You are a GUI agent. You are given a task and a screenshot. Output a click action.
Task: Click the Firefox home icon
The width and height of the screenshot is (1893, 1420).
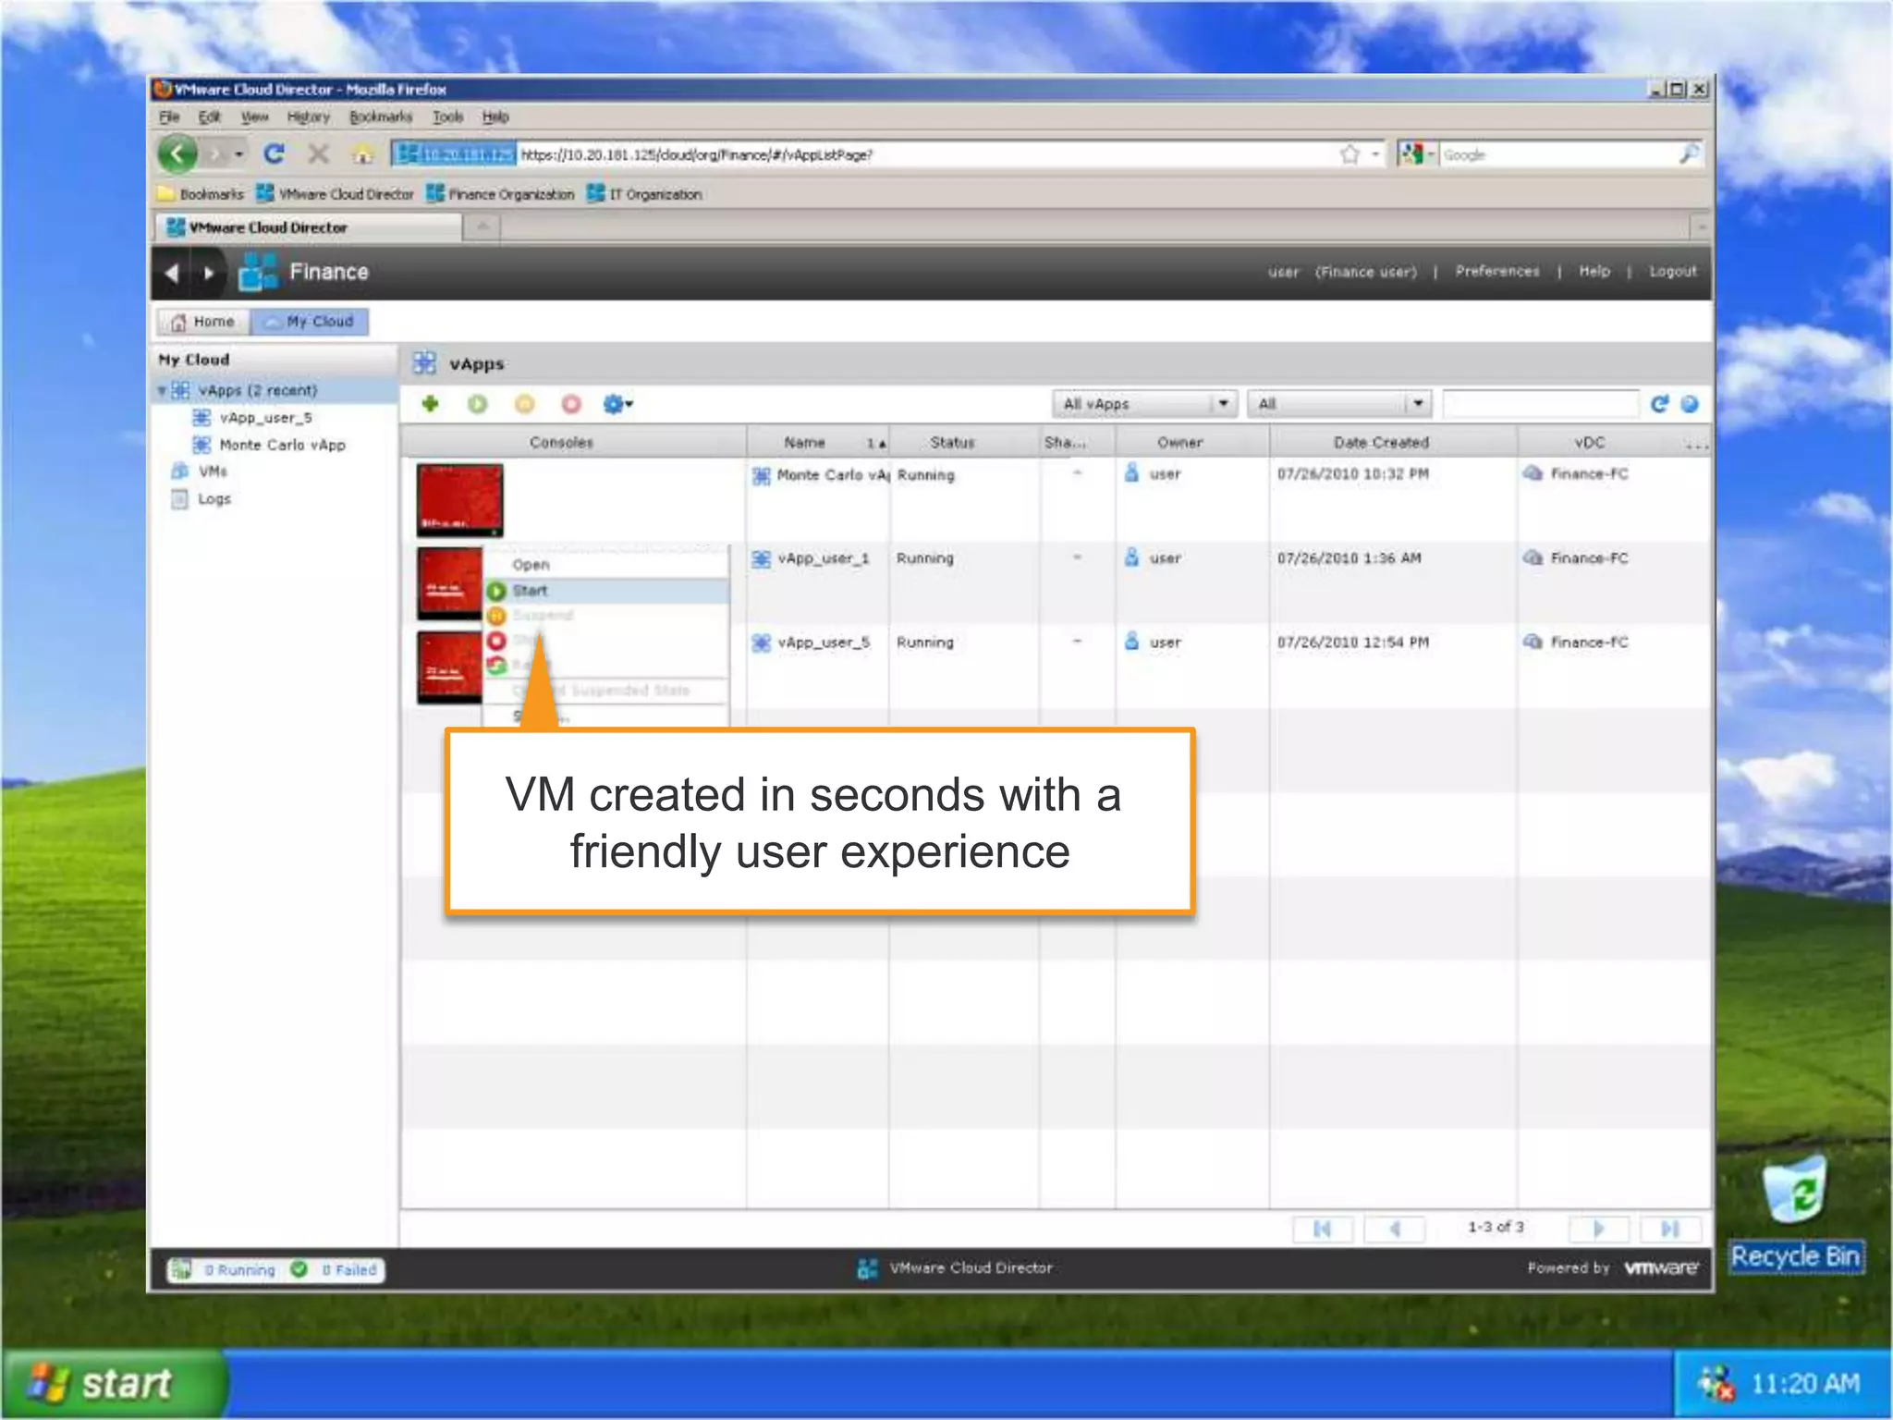pos(363,154)
